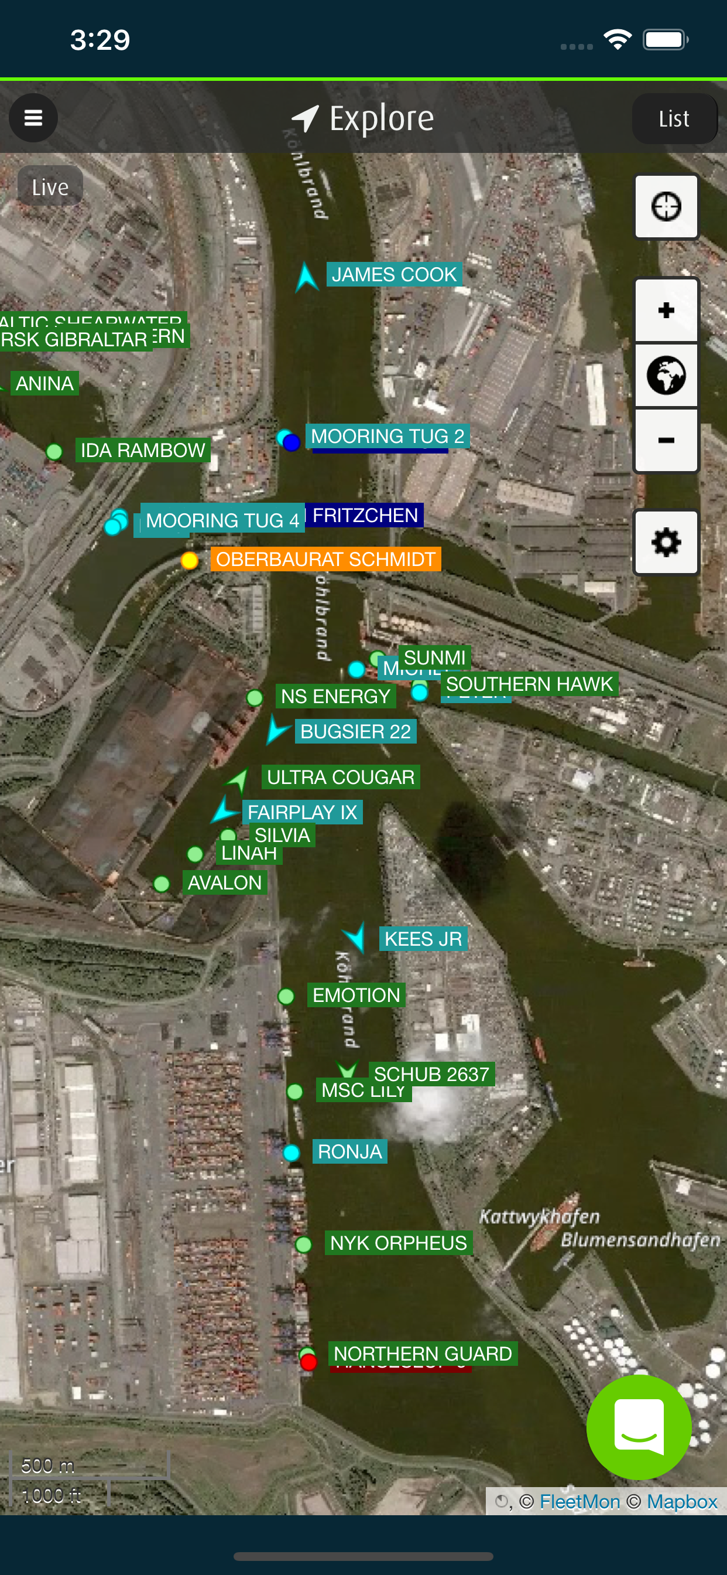The height and width of the screenshot is (1575, 727).
Task: Tap the orange OBERBAURAT SCHMIDT marker dot
Action: click(x=190, y=560)
